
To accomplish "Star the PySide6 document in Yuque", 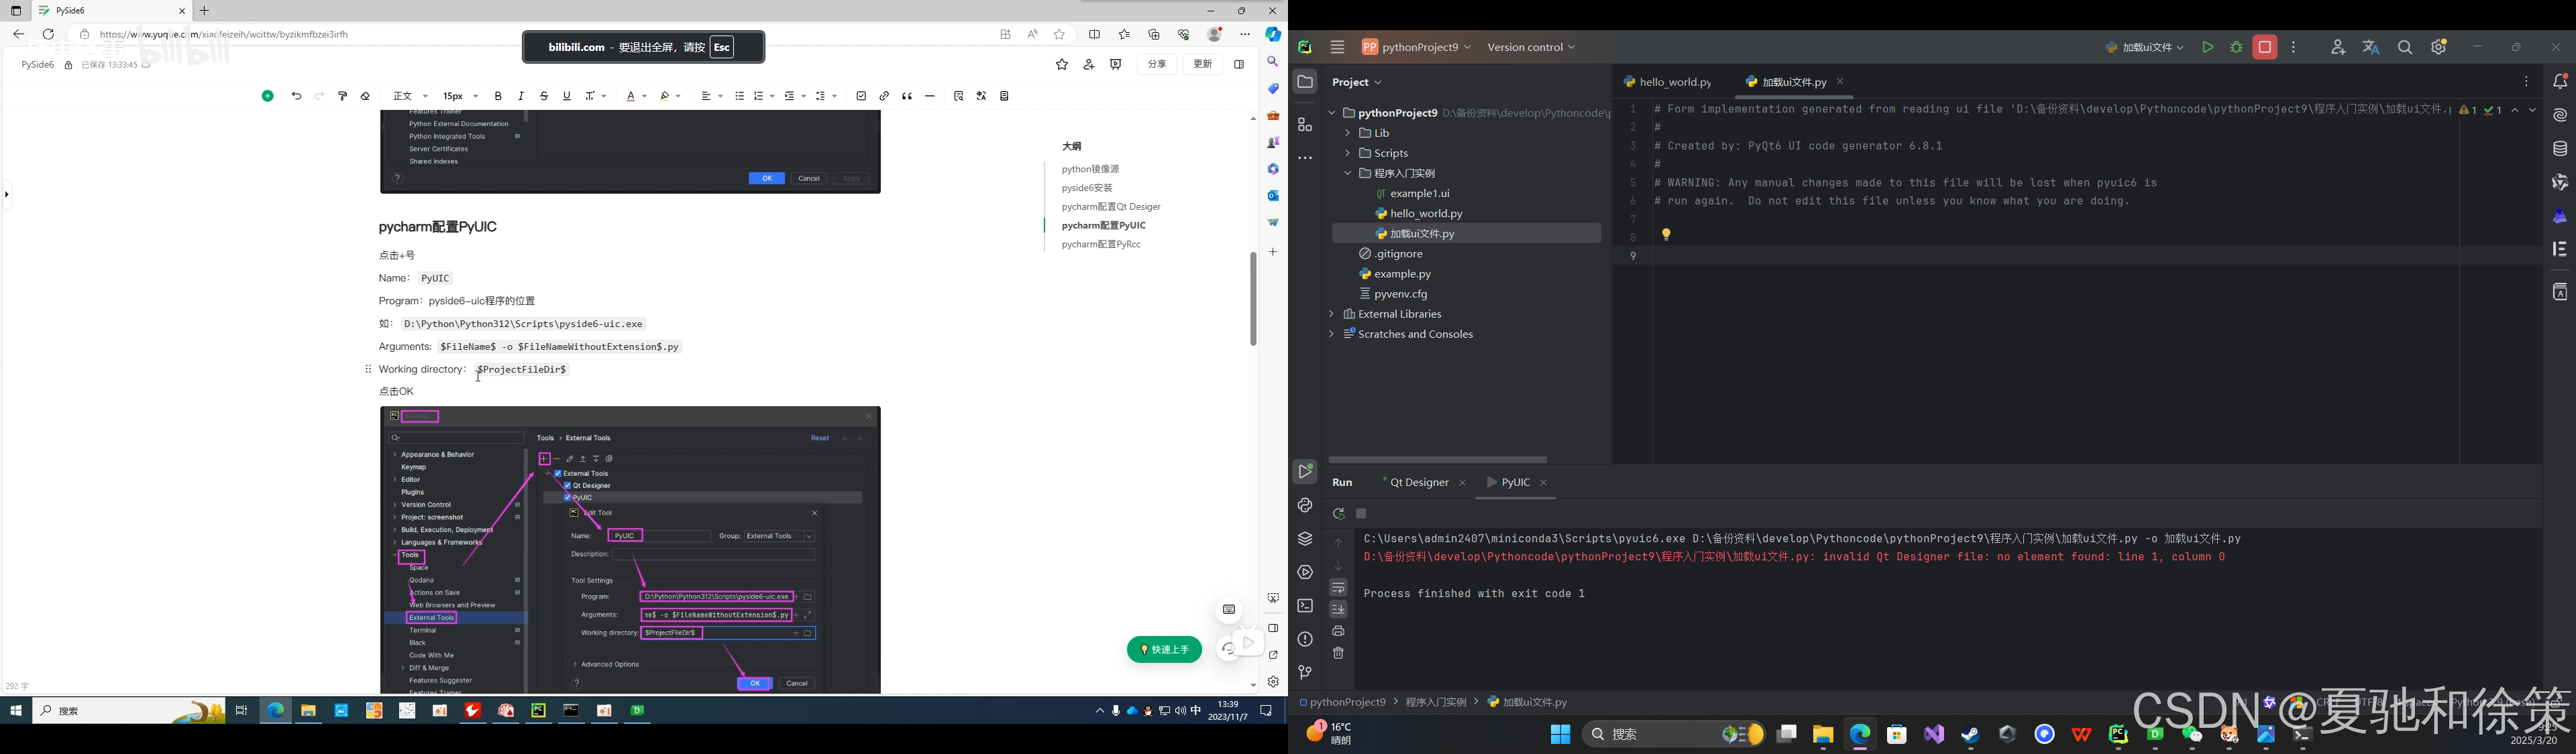I will [1061, 64].
